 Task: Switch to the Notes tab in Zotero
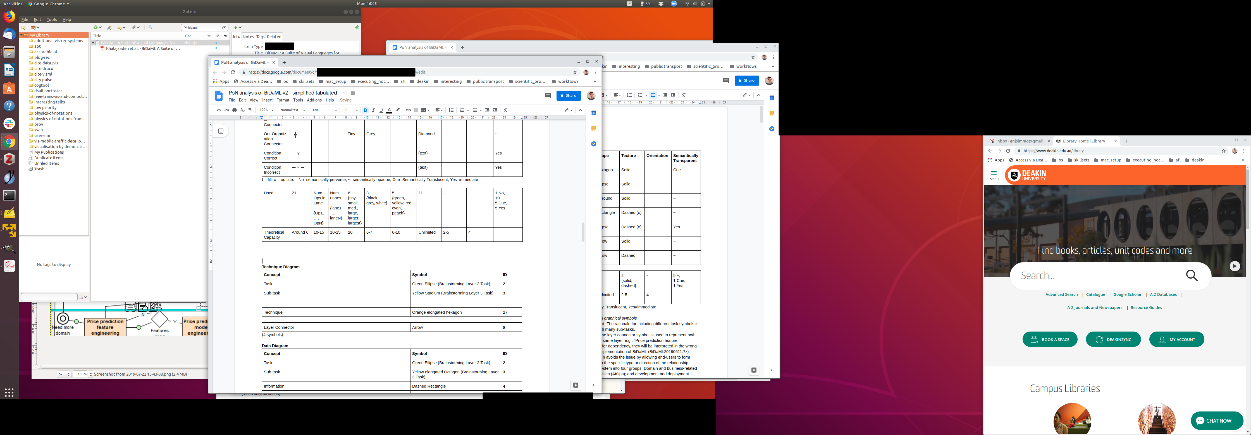tap(248, 37)
